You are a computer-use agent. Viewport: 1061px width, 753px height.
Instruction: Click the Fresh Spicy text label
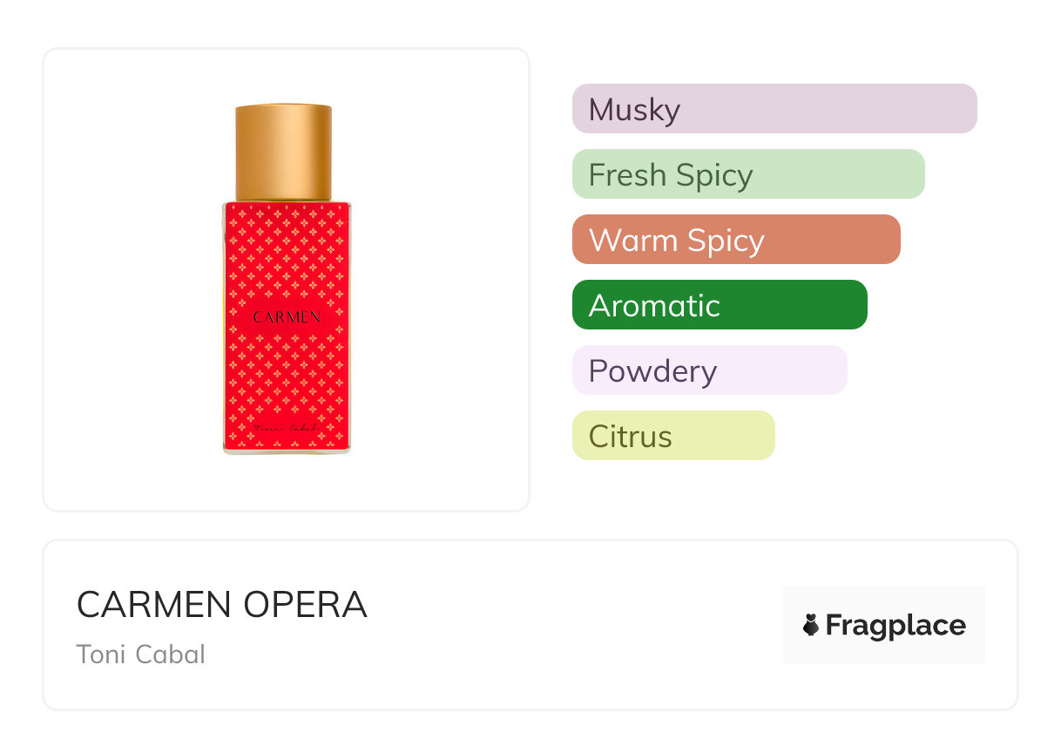[670, 175]
